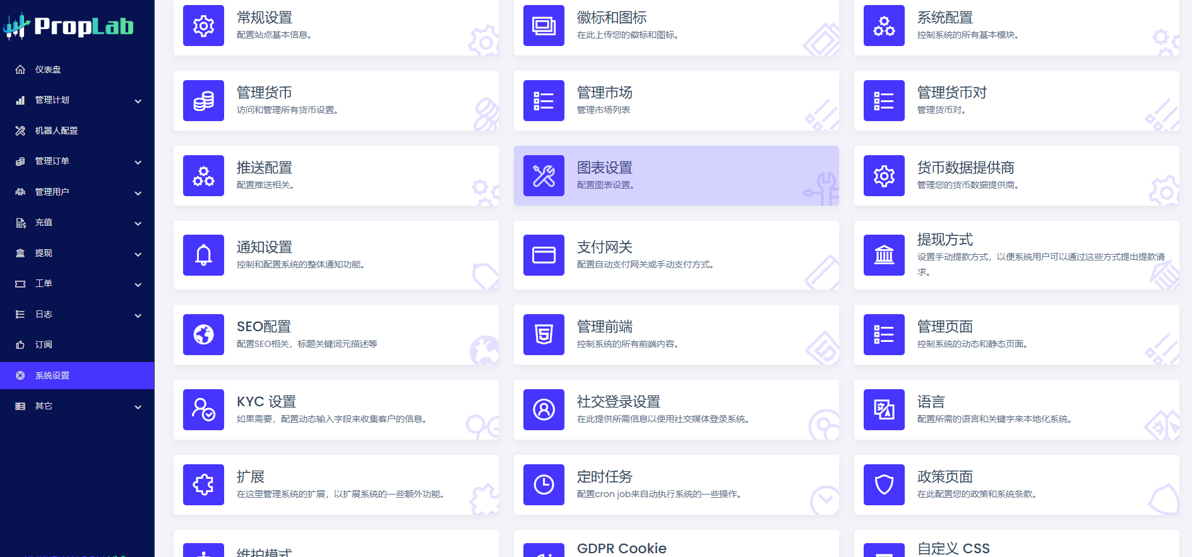This screenshot has width=1192, height=557.
Task: Open 仪表盘 from the sidebar
Action: (48, 70)
